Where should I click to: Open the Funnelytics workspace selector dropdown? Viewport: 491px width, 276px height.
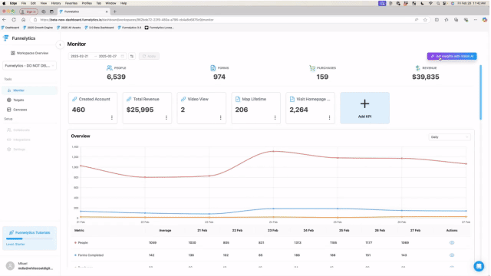(29, 66)
